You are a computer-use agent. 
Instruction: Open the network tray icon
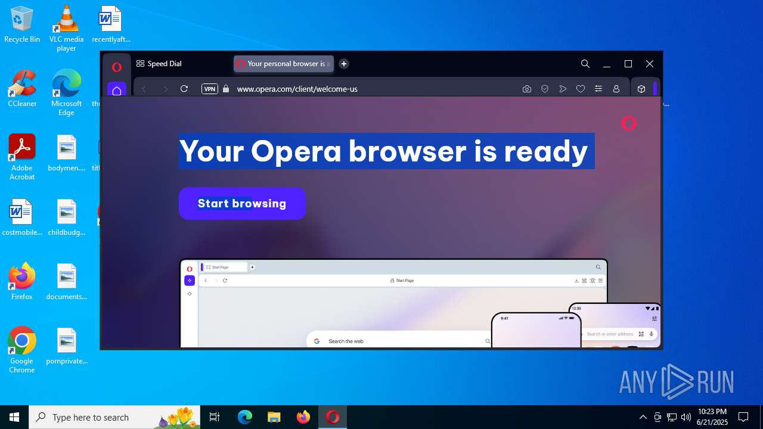coord(672,417)
